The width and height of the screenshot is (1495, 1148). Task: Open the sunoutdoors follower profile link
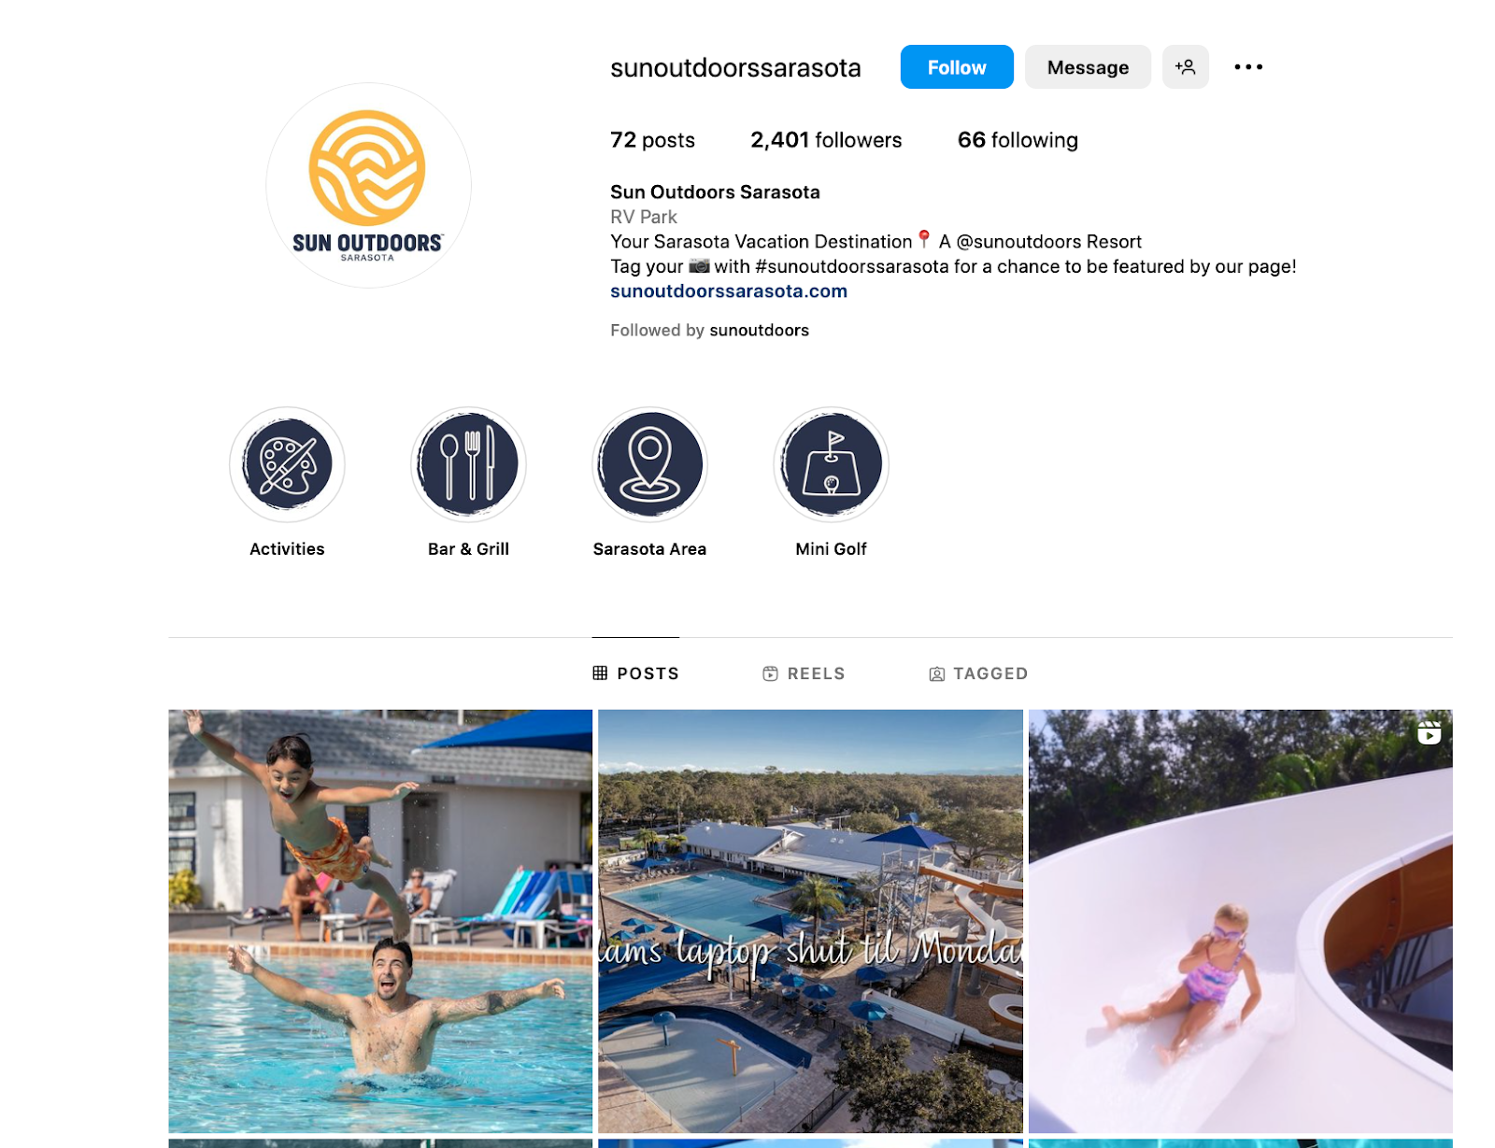pos(759,331)
